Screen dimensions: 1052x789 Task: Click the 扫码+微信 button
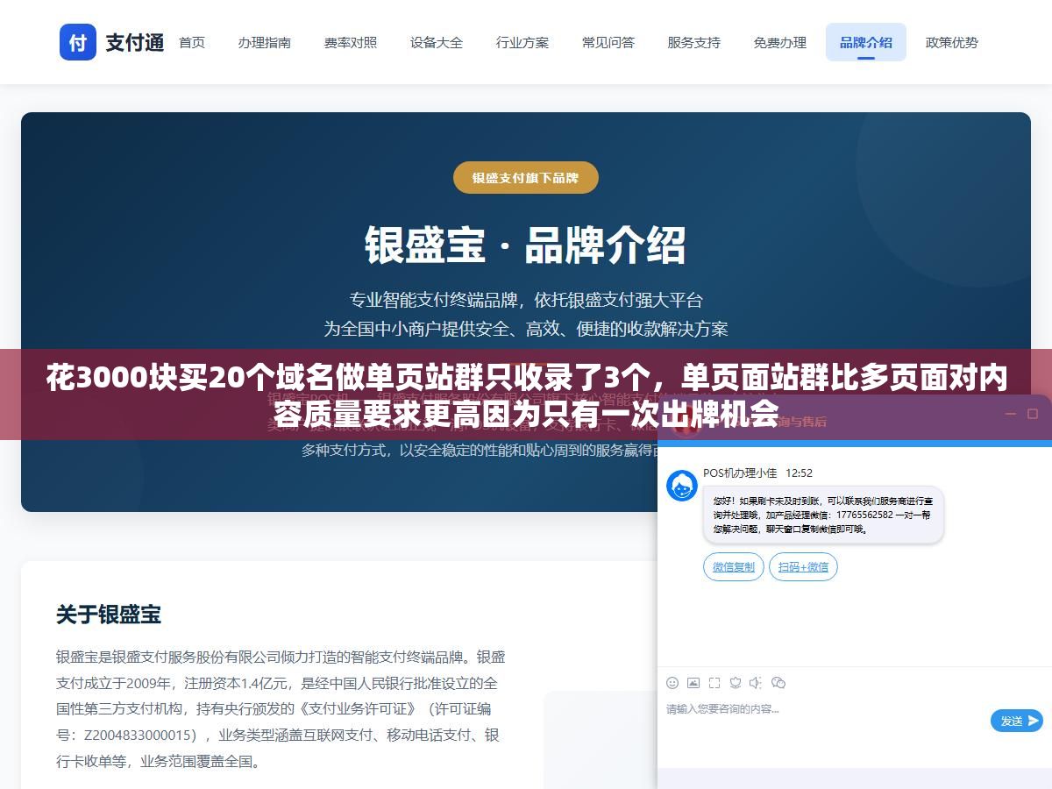pos(803,566)
